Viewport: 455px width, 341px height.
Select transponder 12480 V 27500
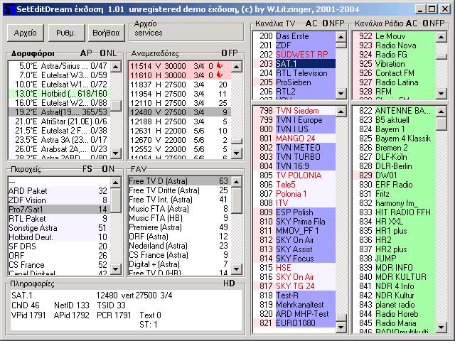(179, 112)
